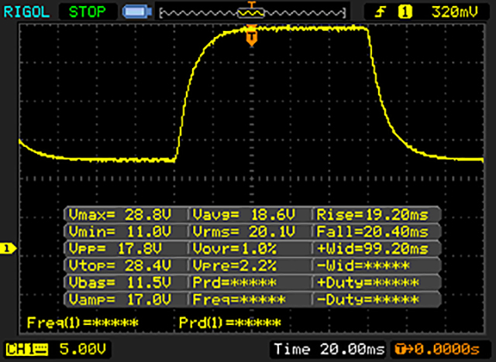Click the Fall=20.40ms measurement

[x=373, y=231]
